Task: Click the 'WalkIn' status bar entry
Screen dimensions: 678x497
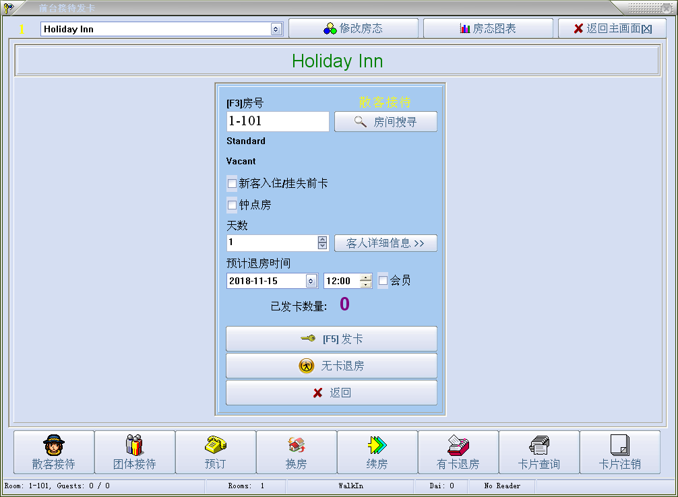Action: 350,486
